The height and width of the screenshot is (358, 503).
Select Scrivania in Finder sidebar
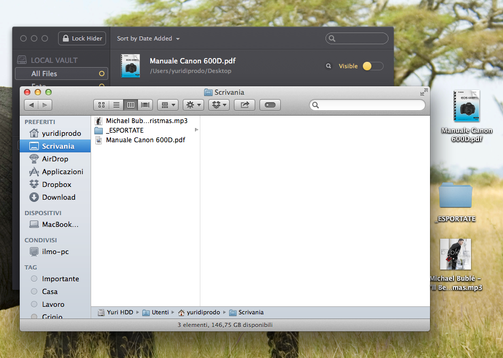[x=55, y=146]
